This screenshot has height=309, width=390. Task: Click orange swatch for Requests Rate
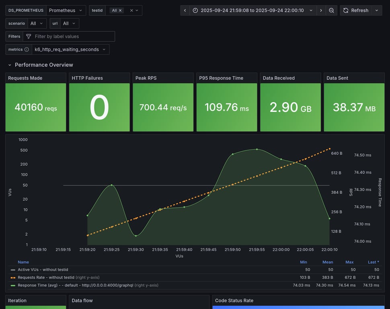(x=13, y=277)
